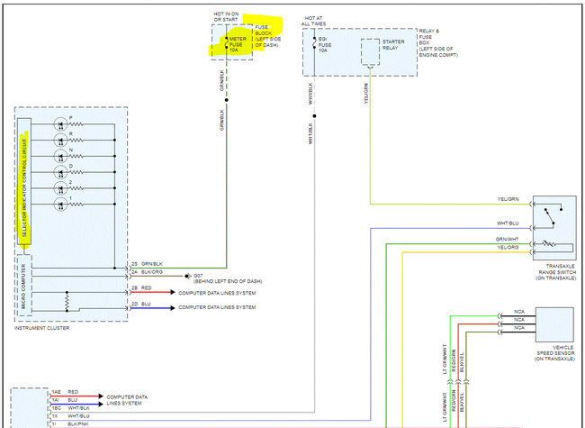Screen dimensions: 585x428
Task: Click the '1I BLK/PNK' connector label
Action: tap(70, 423)
